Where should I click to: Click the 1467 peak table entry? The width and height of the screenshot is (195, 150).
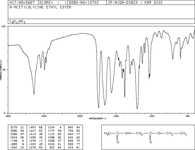[32, 127]
